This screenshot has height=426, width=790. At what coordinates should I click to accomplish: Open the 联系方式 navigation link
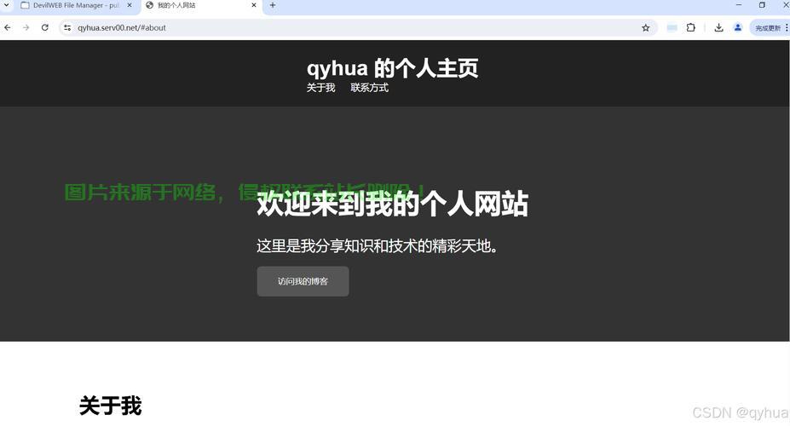point(369,88)
